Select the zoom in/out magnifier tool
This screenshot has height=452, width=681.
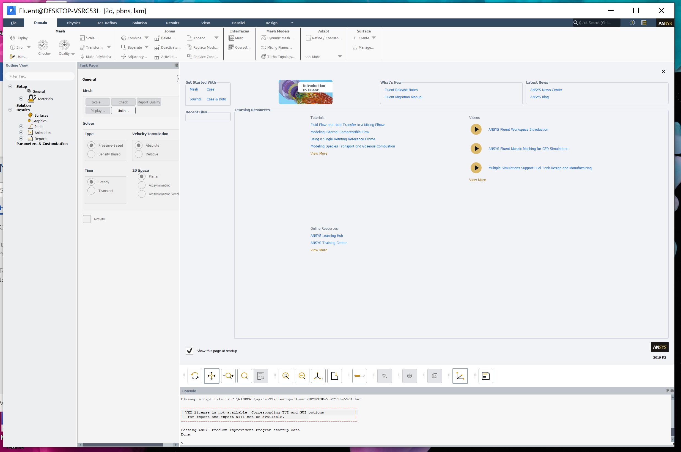[228, 376]
